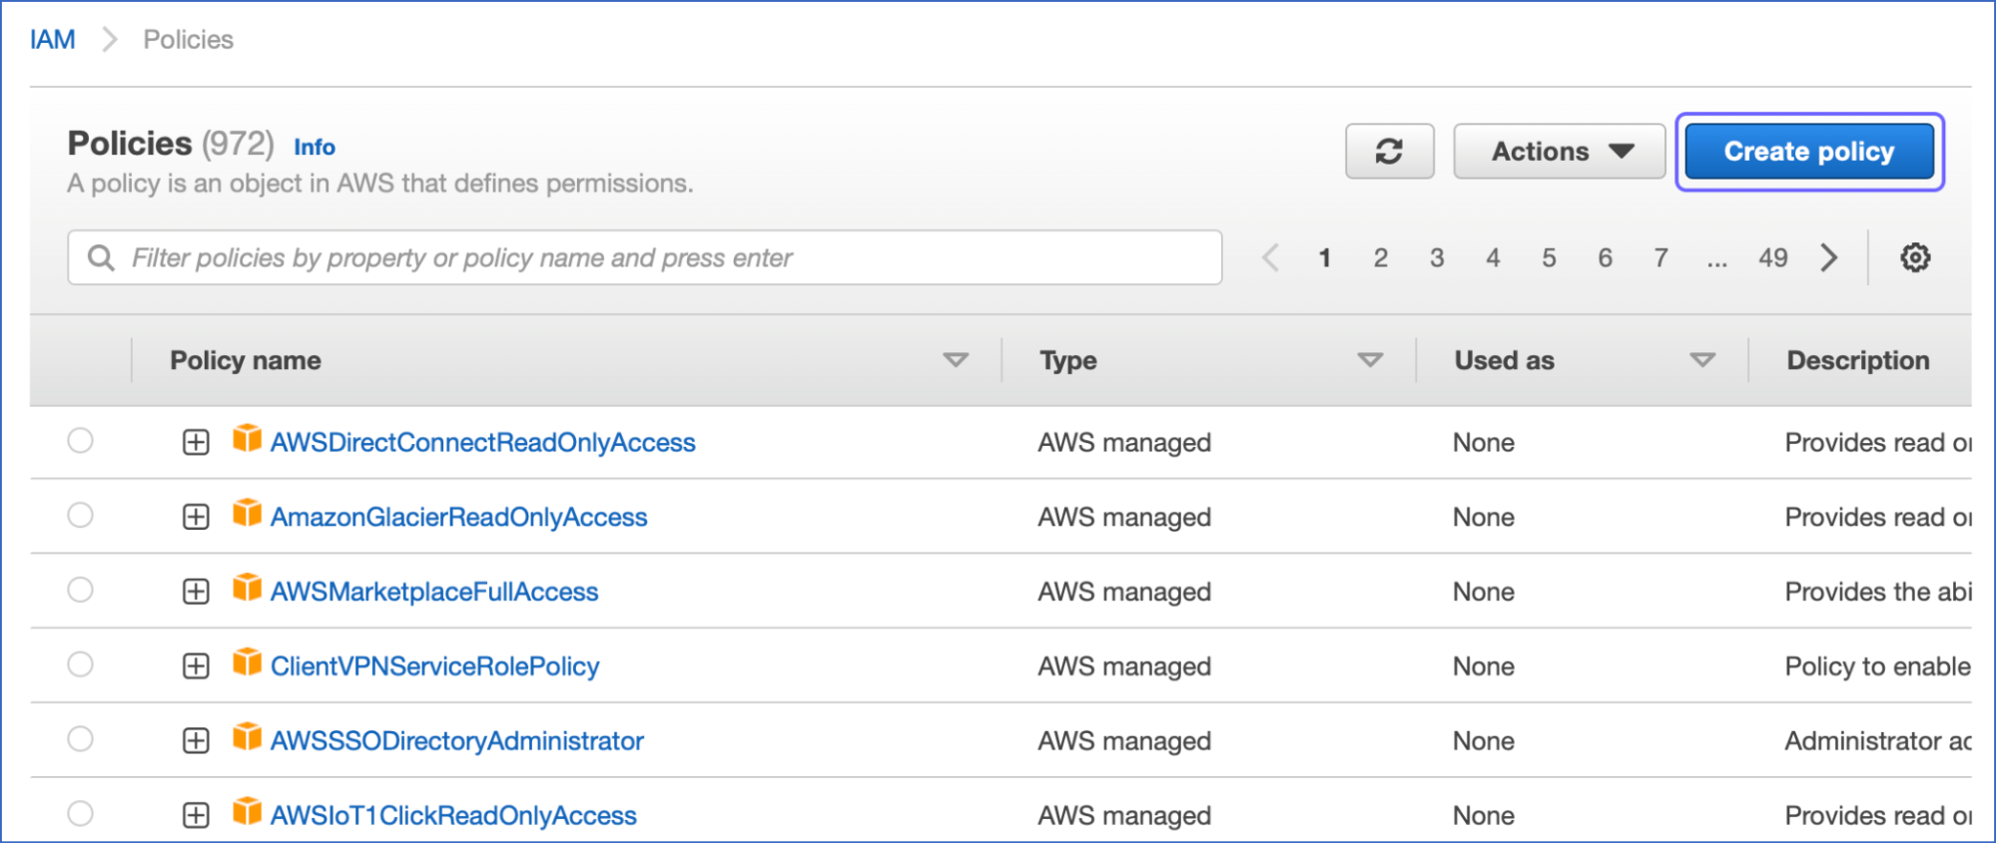Click the AWSSSODirectoryAdministrator cube icon
Image resolution: width=1996 pixels, height=844 pixels.
(247, 737)
